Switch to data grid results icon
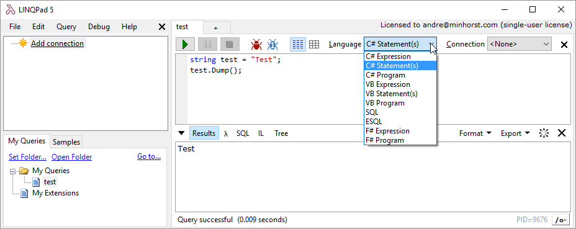 tap(313, 45)
